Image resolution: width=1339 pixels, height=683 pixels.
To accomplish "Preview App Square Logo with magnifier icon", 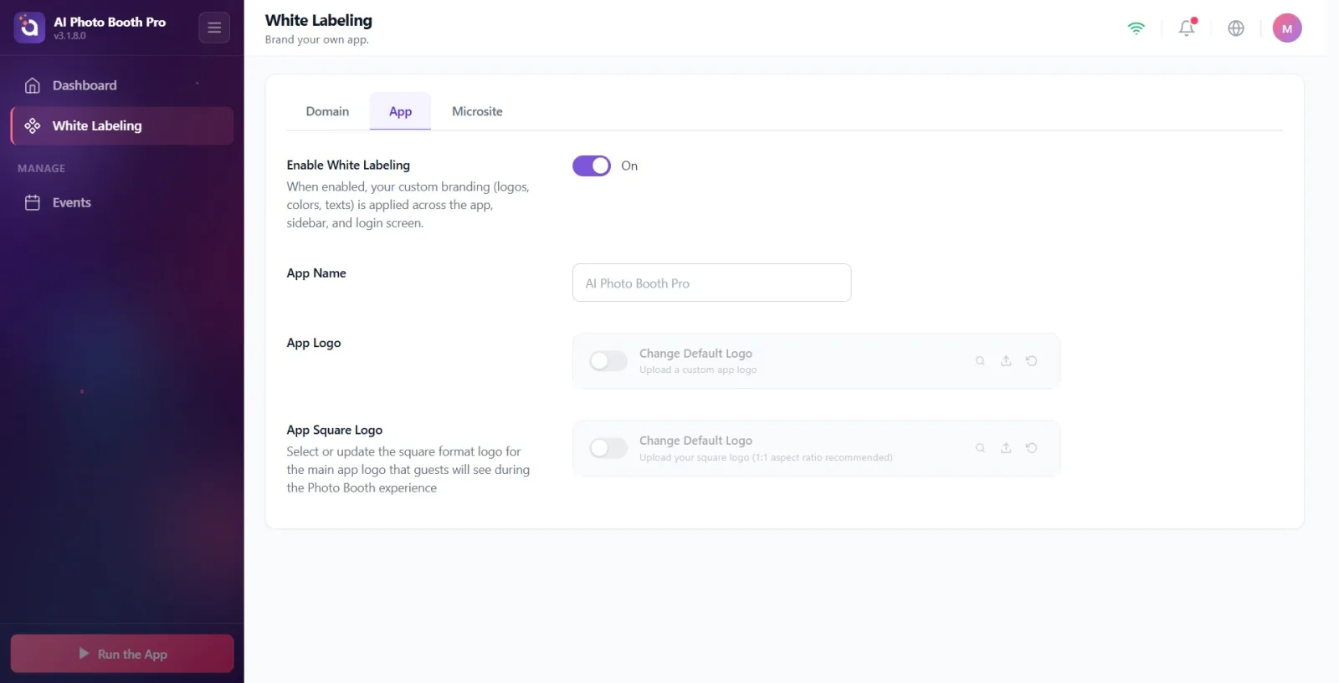I will coord(980,448).
